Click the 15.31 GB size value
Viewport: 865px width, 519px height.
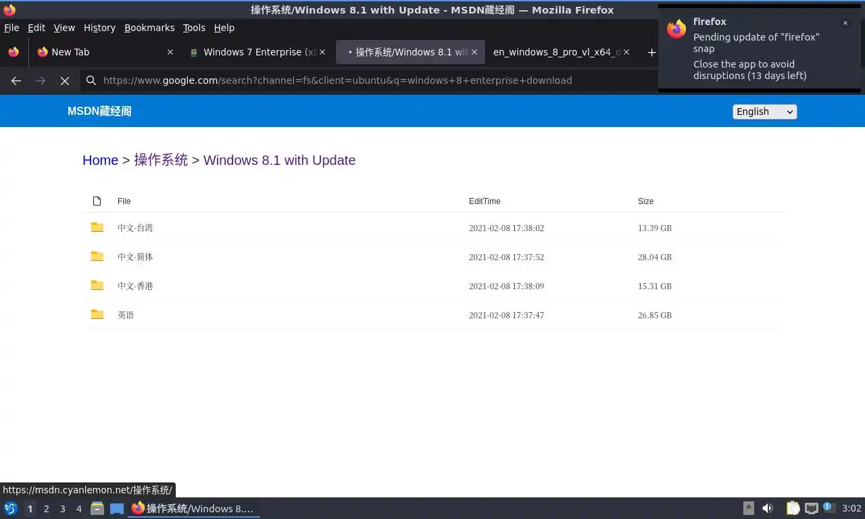pyautogui.click(x=655, y=287)
